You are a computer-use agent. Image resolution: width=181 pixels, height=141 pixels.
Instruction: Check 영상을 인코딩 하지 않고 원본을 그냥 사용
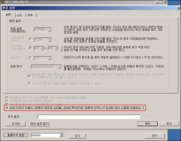coord(7,98)
